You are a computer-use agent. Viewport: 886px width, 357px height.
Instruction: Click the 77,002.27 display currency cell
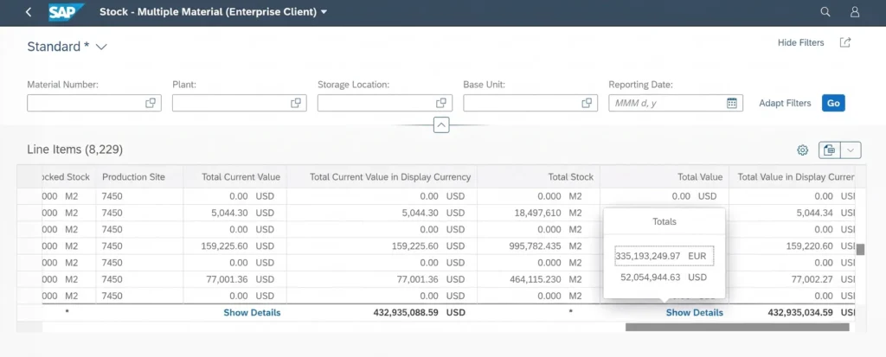pos(792,279)
